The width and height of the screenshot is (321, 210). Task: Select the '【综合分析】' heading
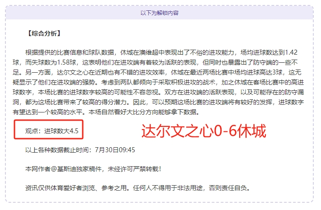pos(44,33)
